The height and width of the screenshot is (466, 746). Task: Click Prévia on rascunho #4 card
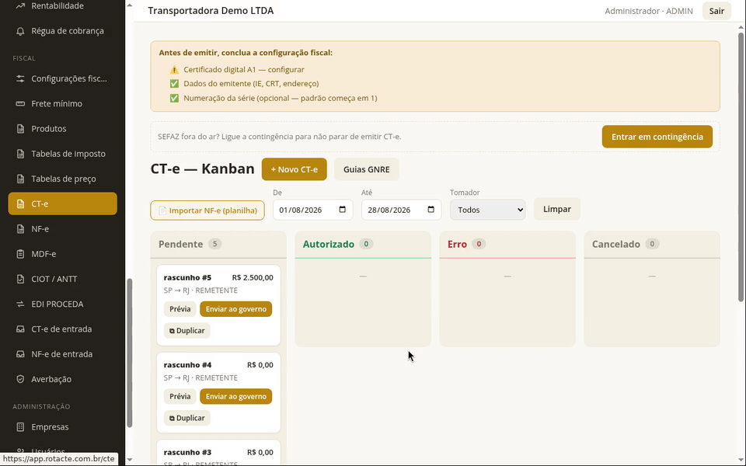coord(180,397)
